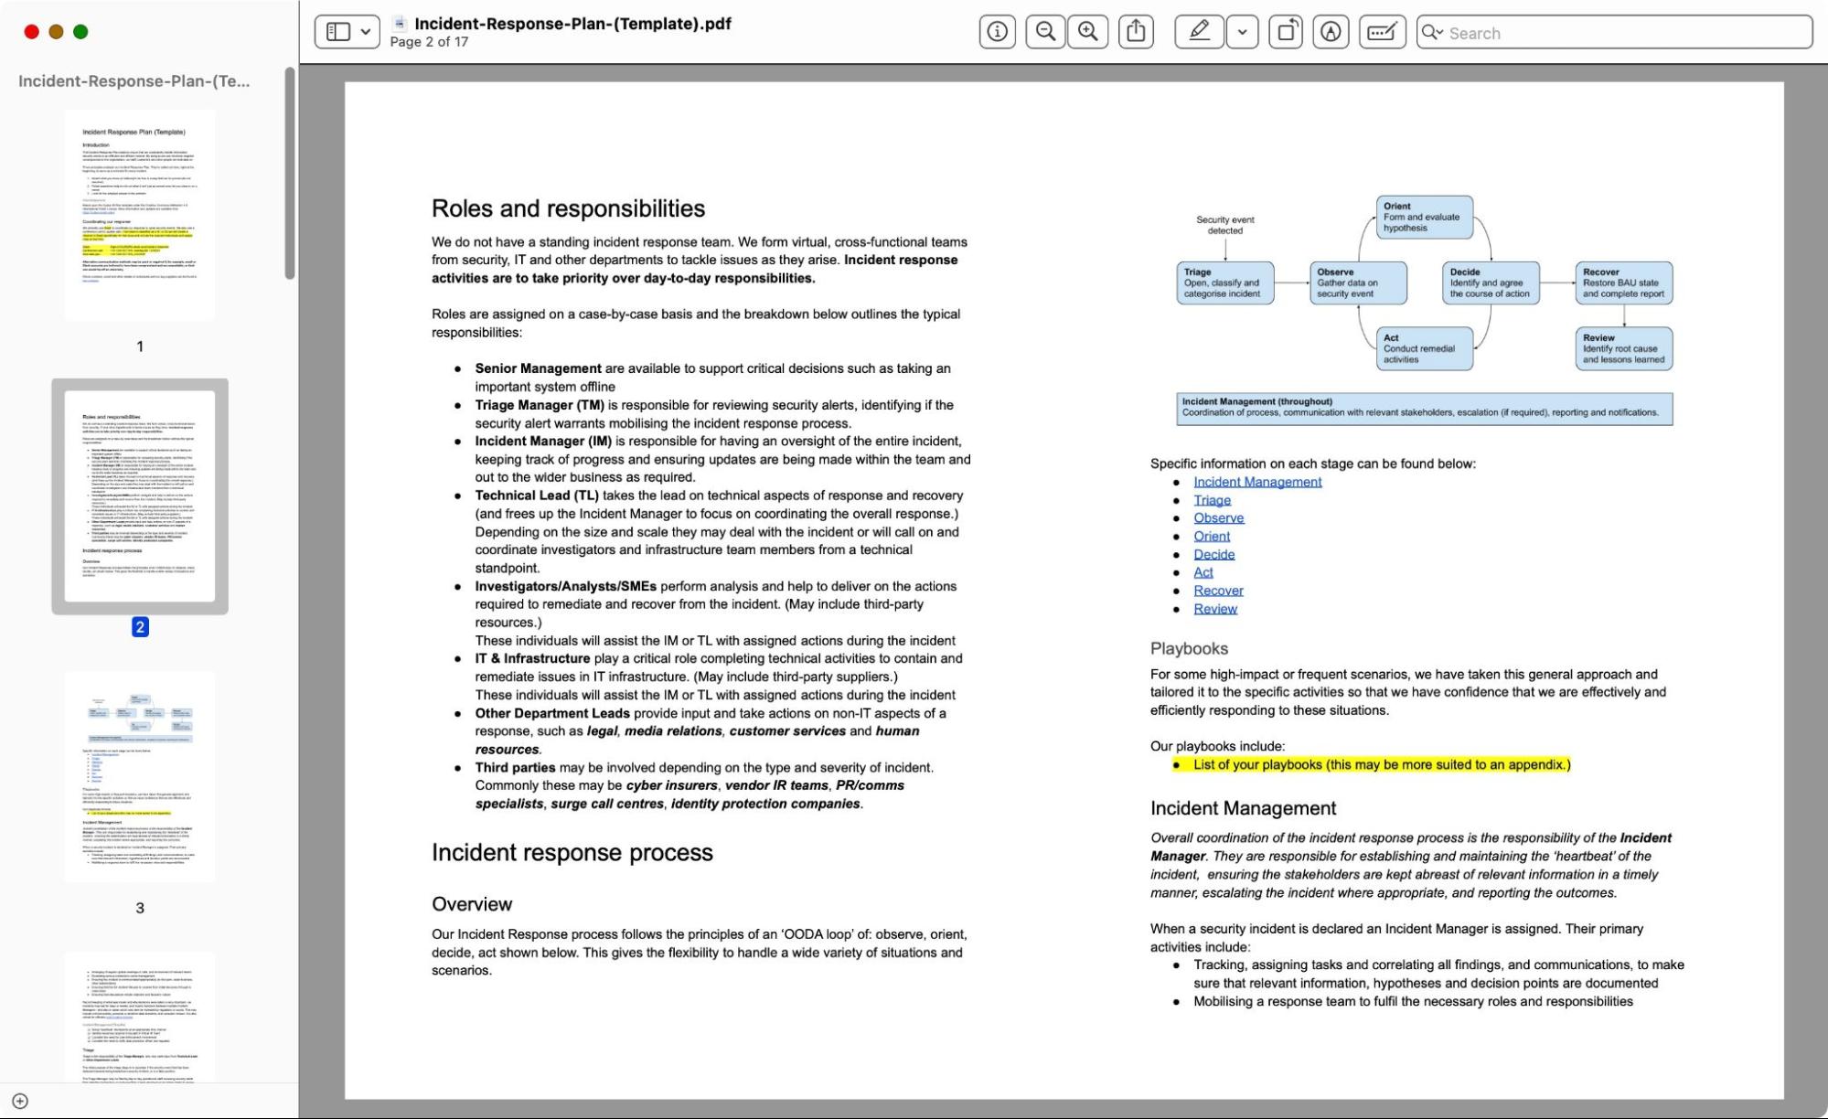The image size is (1828, 1119).
Task: Click the pencil/annotate icon
Action: pyautogui.click(x=1194, y=33)
